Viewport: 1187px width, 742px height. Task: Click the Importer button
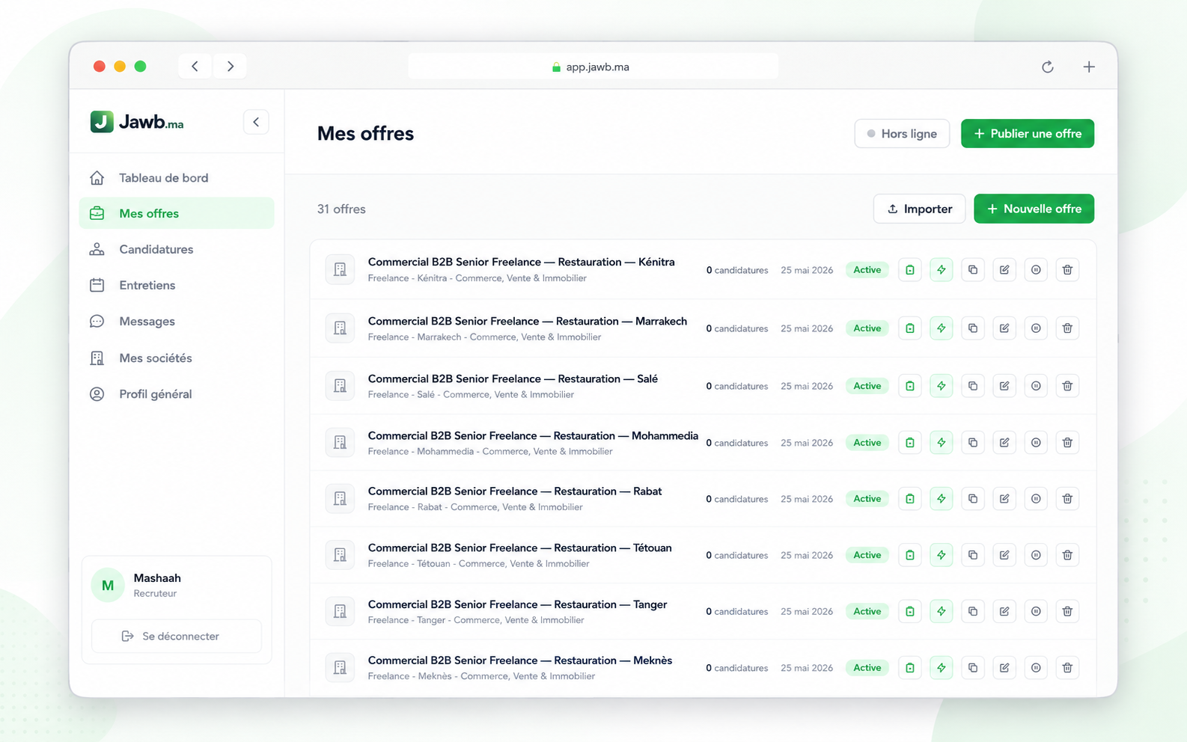[919, 209]
